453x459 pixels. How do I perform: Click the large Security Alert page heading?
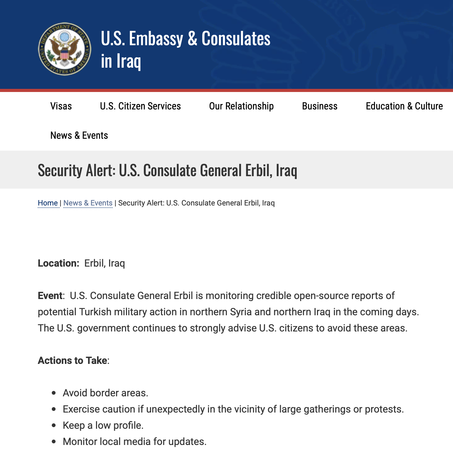(167, 170)
